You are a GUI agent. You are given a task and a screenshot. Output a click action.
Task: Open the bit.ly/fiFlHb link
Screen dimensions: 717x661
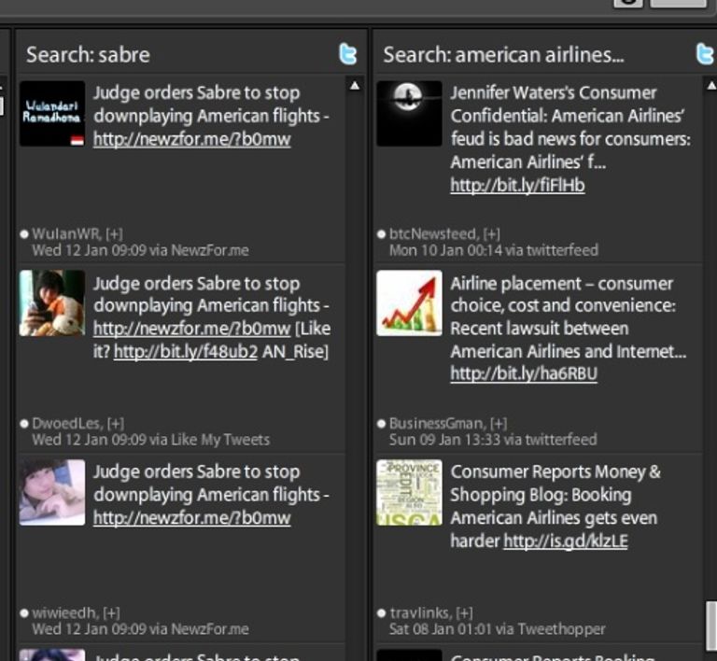pos(517,185)
